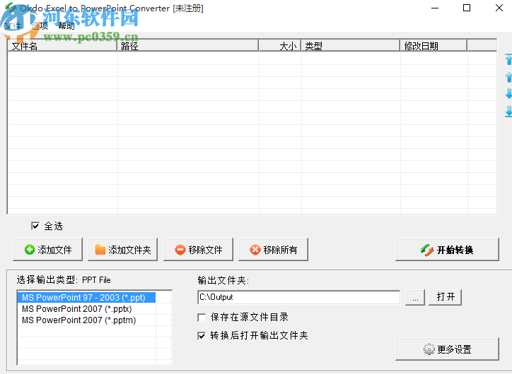Click the 移除文件 button
Viewport: 512px width, 374px height.
click(x=198, y=250)
